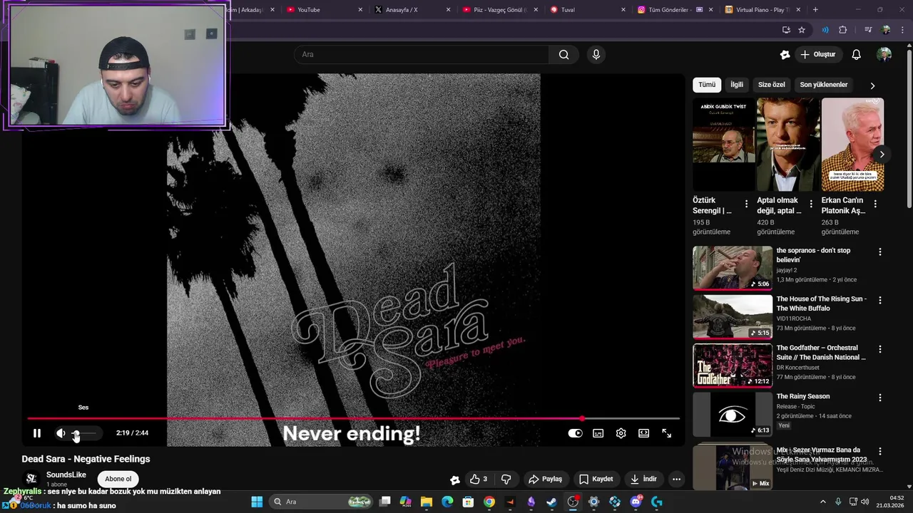Select the Son yüklenenler filter chip
Screen dimensions: 913x513
point(824,85)
